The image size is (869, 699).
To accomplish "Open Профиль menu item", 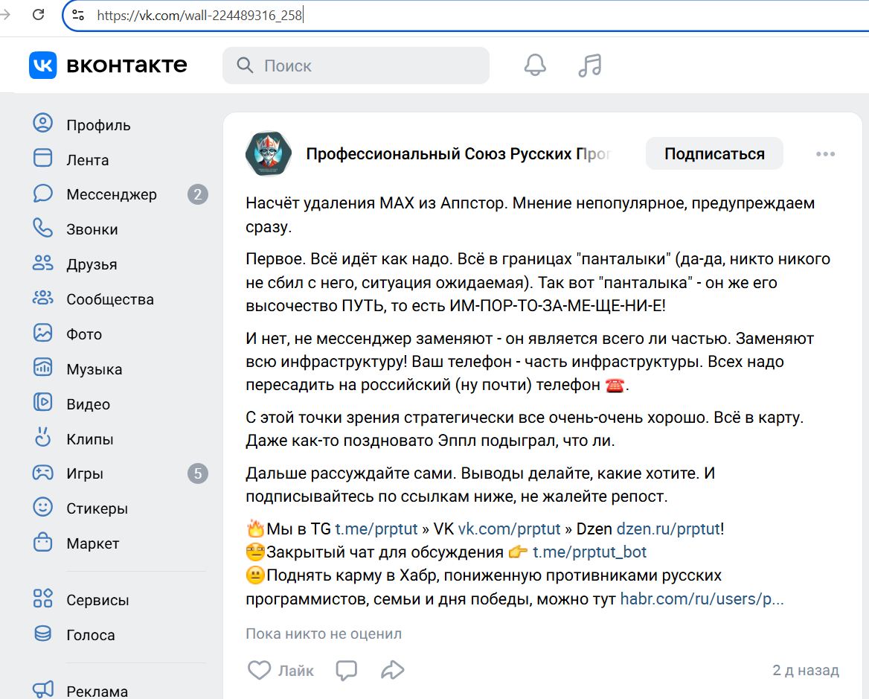I will coord(98,125).
